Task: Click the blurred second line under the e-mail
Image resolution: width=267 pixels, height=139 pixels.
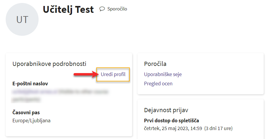Action: [x=26, y=99]
